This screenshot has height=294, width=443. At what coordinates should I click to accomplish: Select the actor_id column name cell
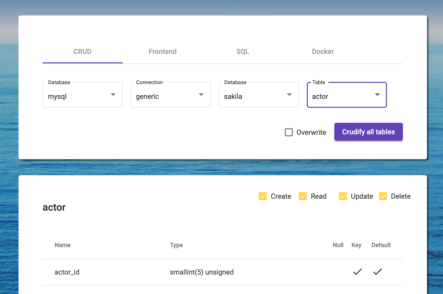pyautogui.click(x=67, y=272)
